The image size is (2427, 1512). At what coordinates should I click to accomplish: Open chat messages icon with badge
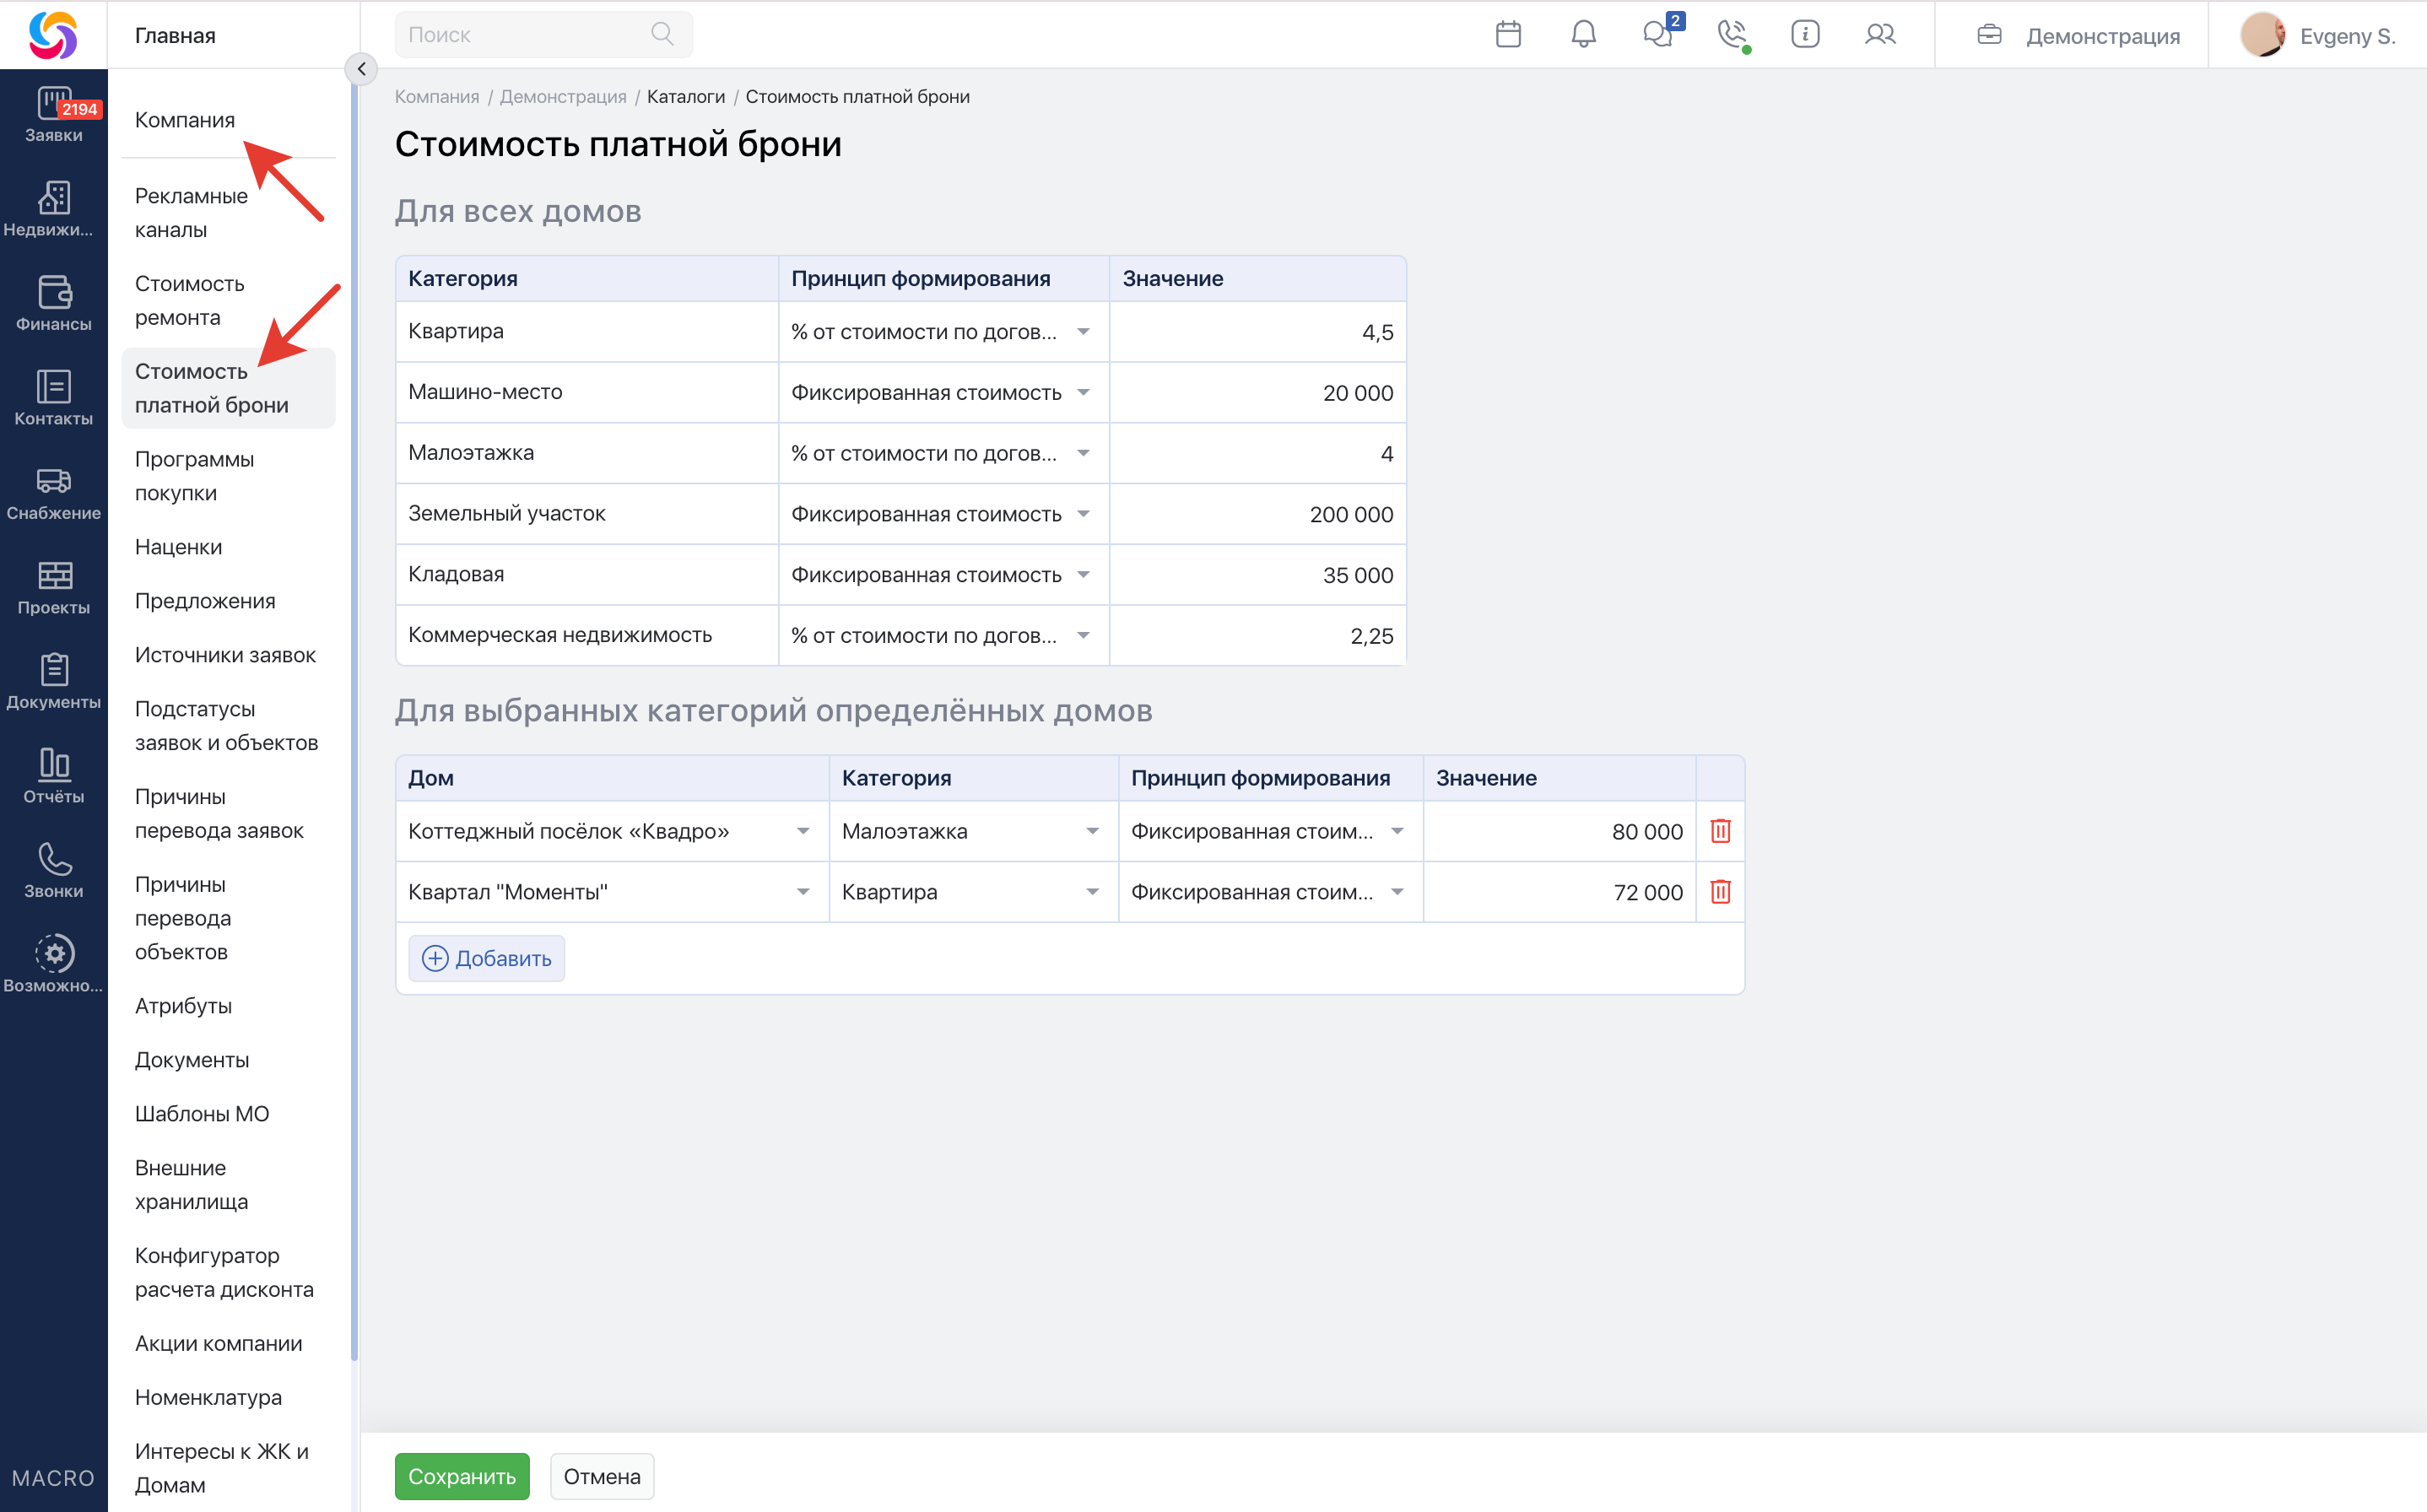1659,35
